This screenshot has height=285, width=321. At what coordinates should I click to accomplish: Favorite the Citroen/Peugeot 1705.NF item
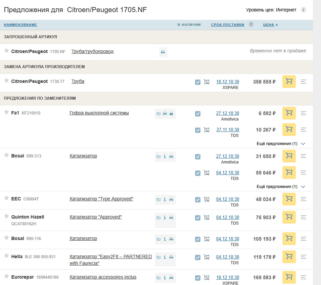(7, 50)
